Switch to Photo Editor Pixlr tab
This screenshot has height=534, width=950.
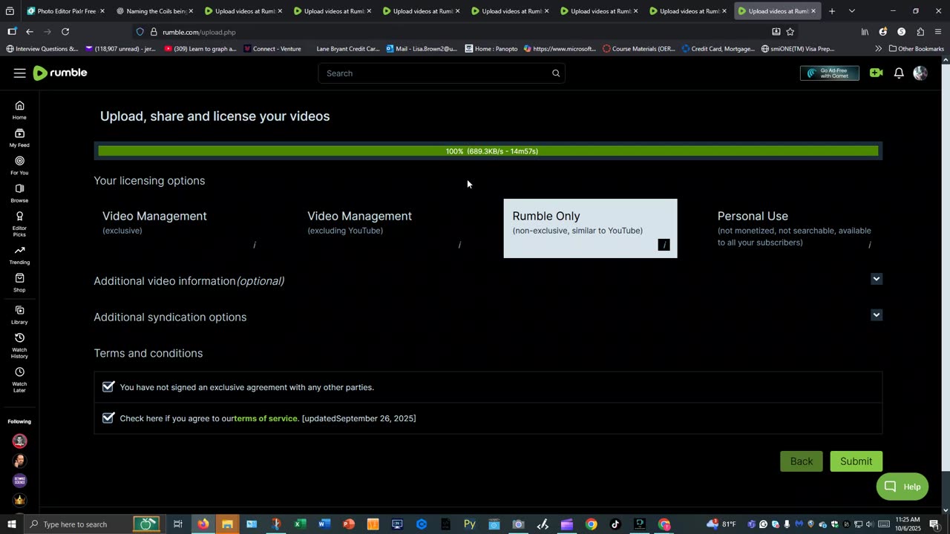click(x=65, y=11)
